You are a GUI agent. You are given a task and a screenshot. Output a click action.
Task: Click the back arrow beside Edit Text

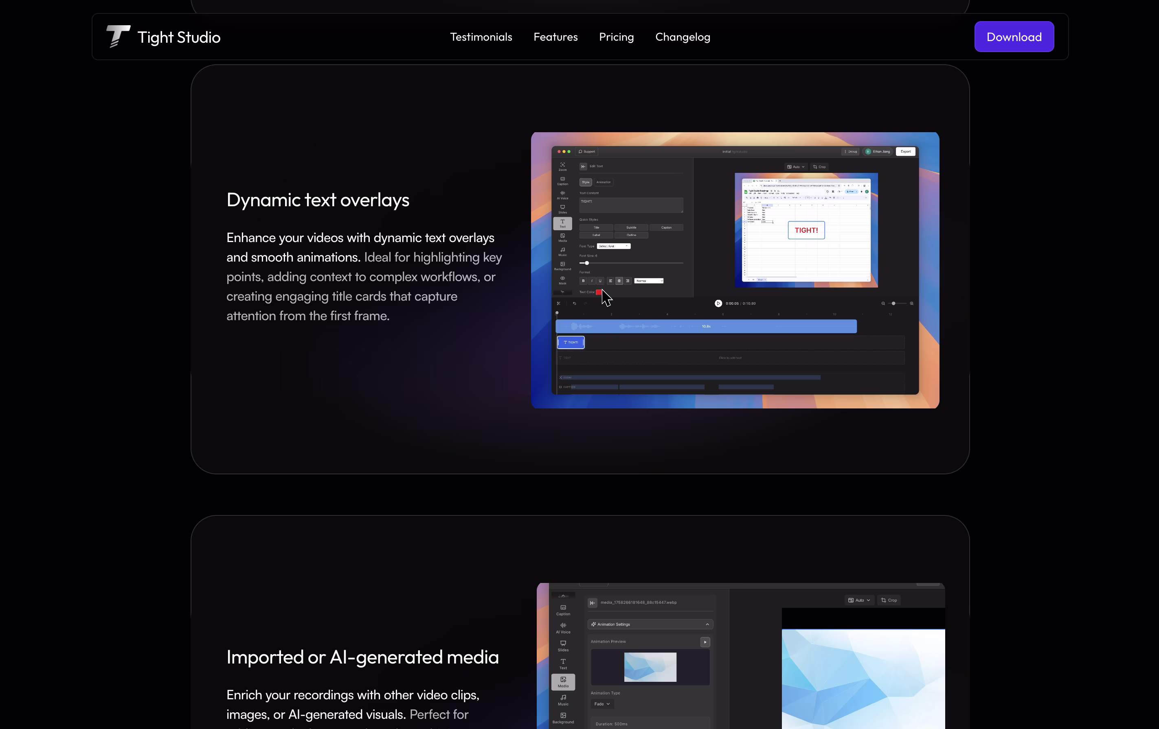coord(583,166)
